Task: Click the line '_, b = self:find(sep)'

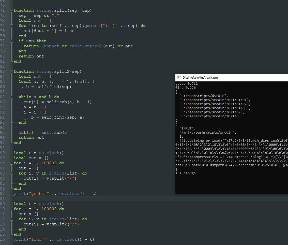Action: (45, 87)
